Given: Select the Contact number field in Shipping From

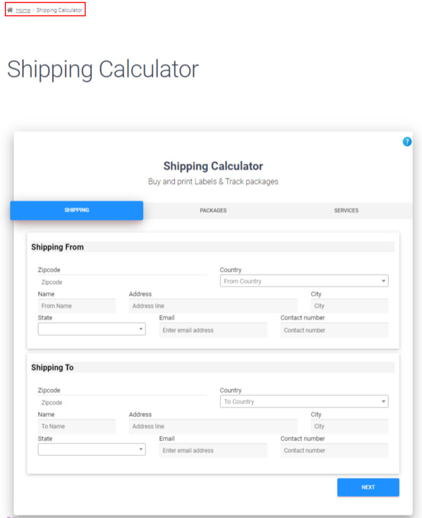Looking at the screenshot, I should [334, 330].
